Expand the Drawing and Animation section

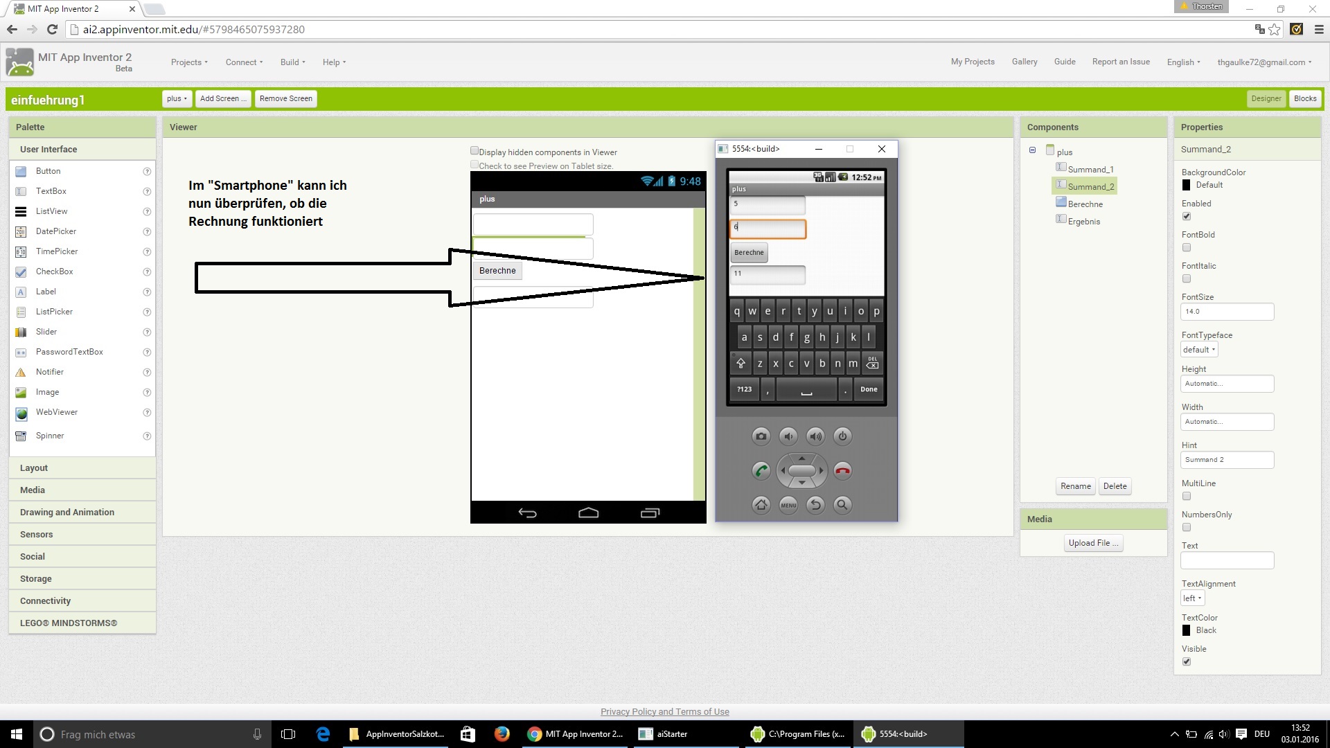[82, 513]
